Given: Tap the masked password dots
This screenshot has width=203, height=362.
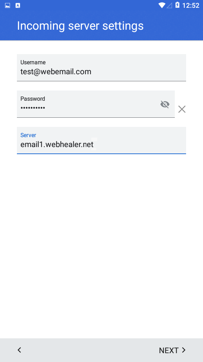Looking at the screenshot, I should point(33,108).
